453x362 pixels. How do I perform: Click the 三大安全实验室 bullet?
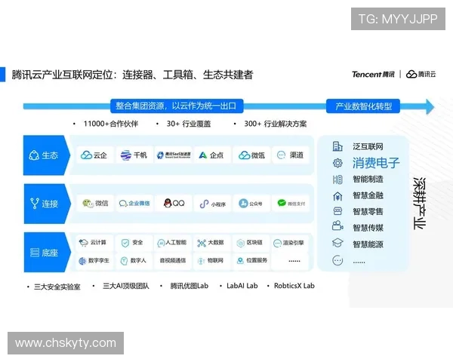[x=57, y=287]
